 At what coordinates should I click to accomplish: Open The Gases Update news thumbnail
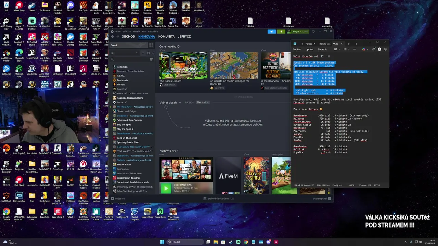183,66
